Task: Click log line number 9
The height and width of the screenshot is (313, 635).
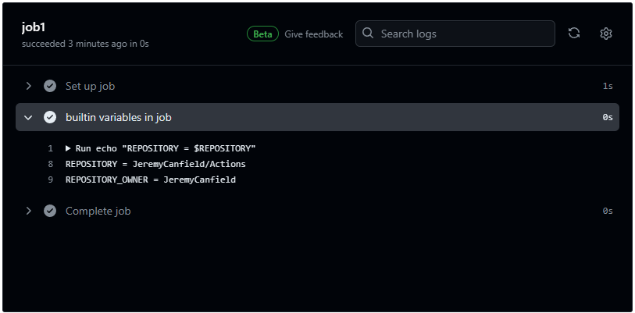Action: pos(50,180)
